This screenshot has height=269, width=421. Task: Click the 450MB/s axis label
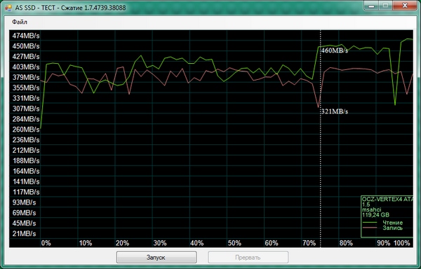tap(26, 46)
